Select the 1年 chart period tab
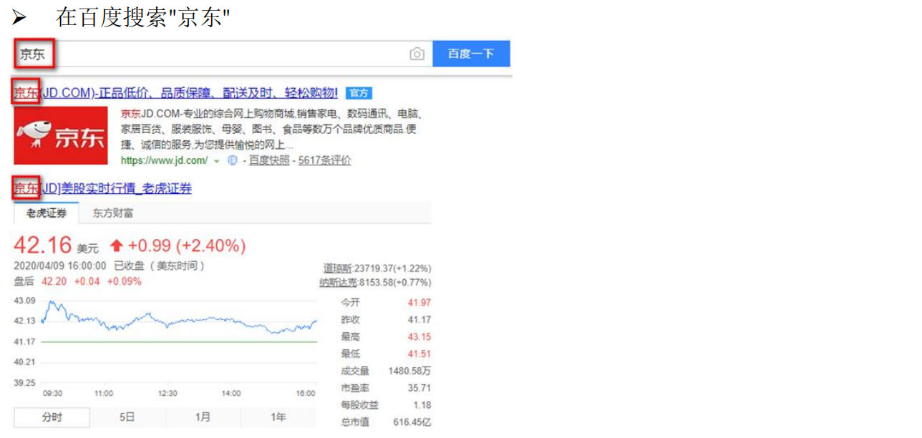This screenshot has height=438, width=922. click(x=278, y=417)
